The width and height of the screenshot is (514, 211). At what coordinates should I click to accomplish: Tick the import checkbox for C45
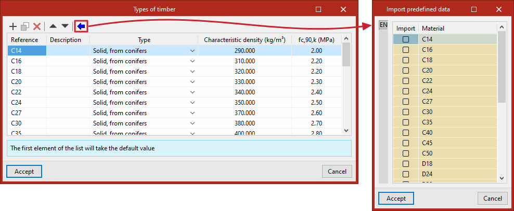pyautogui.click(x=406, y=143)
